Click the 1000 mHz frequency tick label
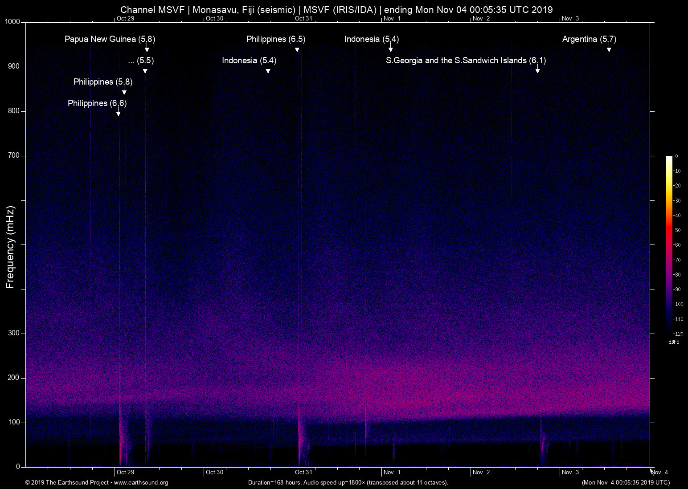688x489 pixels. pyautogui.click(x=12, y=21)
